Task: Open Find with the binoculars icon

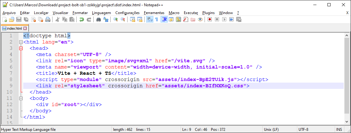Action: (98, 20)
